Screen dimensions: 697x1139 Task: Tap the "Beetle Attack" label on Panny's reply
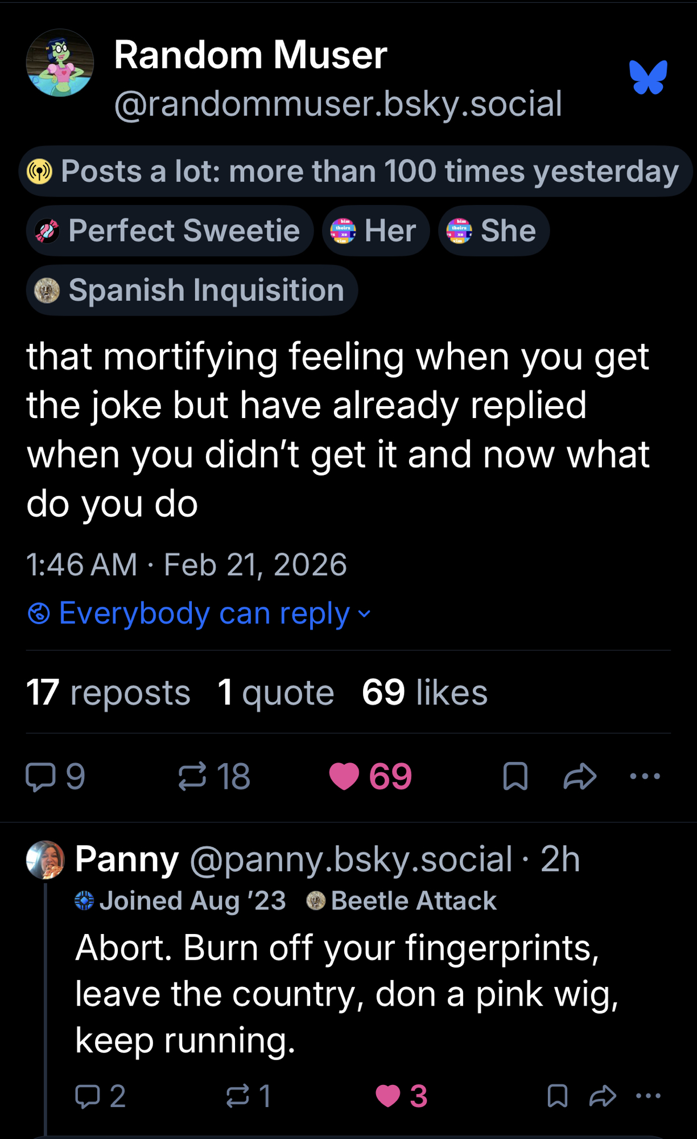[402, 901]
